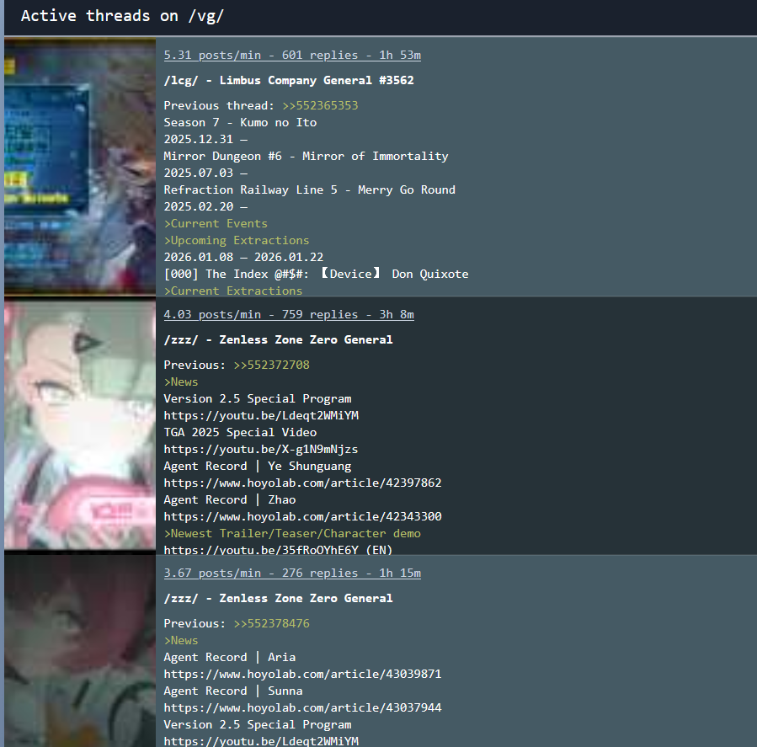This screenshot has width=757, height=747.
Task: Click Agent Record | Zhao
Action: (230, 499)
